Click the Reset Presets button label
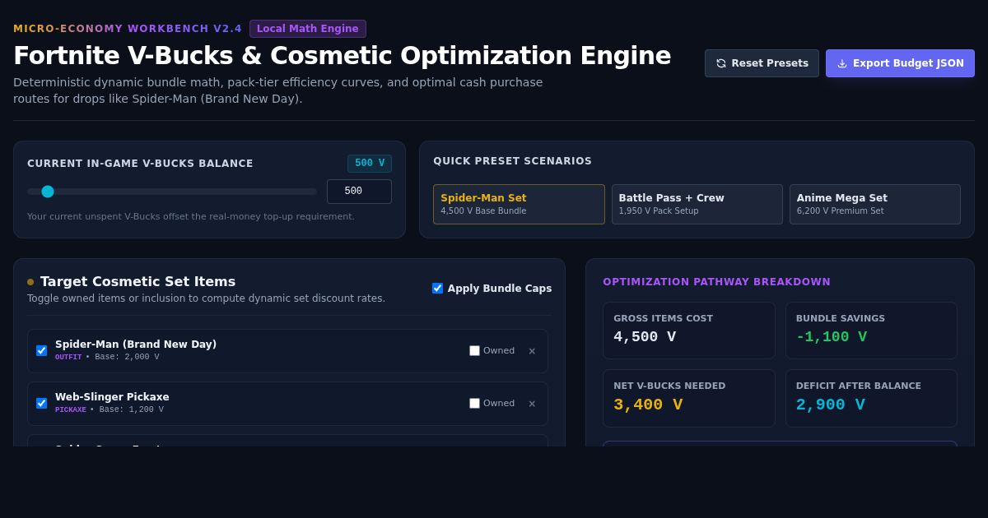This screenshot has height=518, width=988. (770, 63)
